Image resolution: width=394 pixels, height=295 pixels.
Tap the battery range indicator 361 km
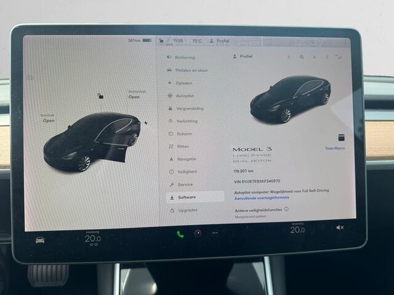(x=140, y=41)
